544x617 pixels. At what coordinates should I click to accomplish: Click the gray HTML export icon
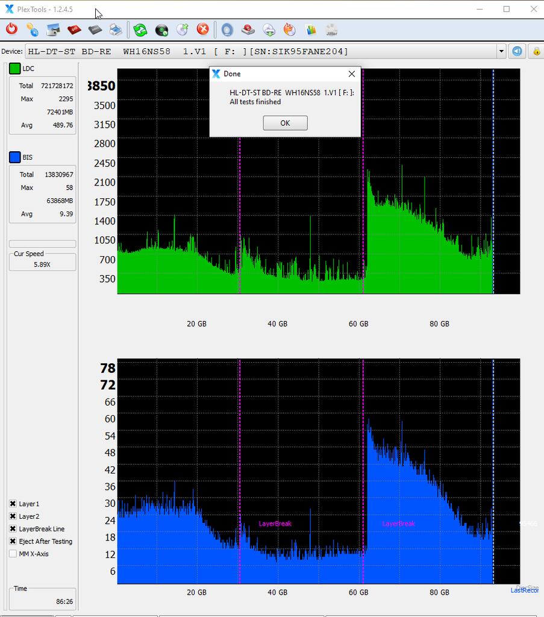click(x=95, y=30)
